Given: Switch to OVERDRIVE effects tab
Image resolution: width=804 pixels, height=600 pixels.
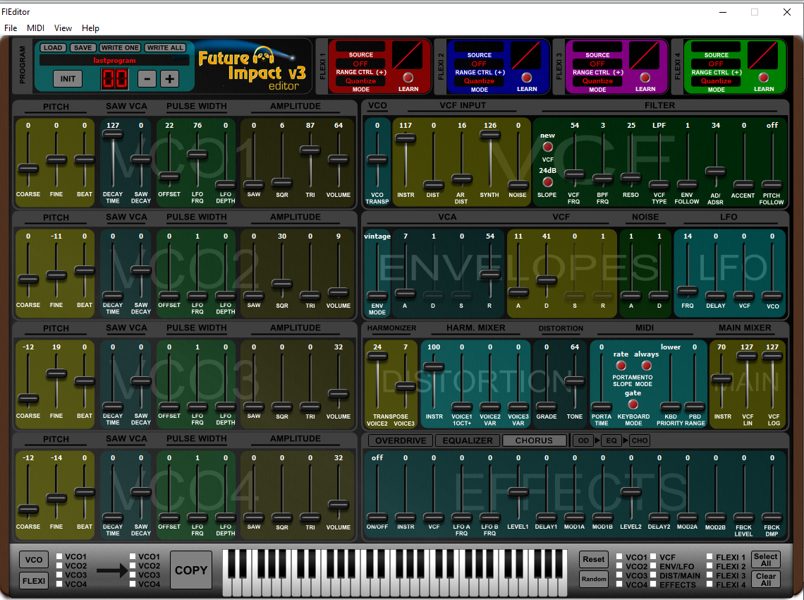Looking at the screenshot, I should click(x=401, y=440).
